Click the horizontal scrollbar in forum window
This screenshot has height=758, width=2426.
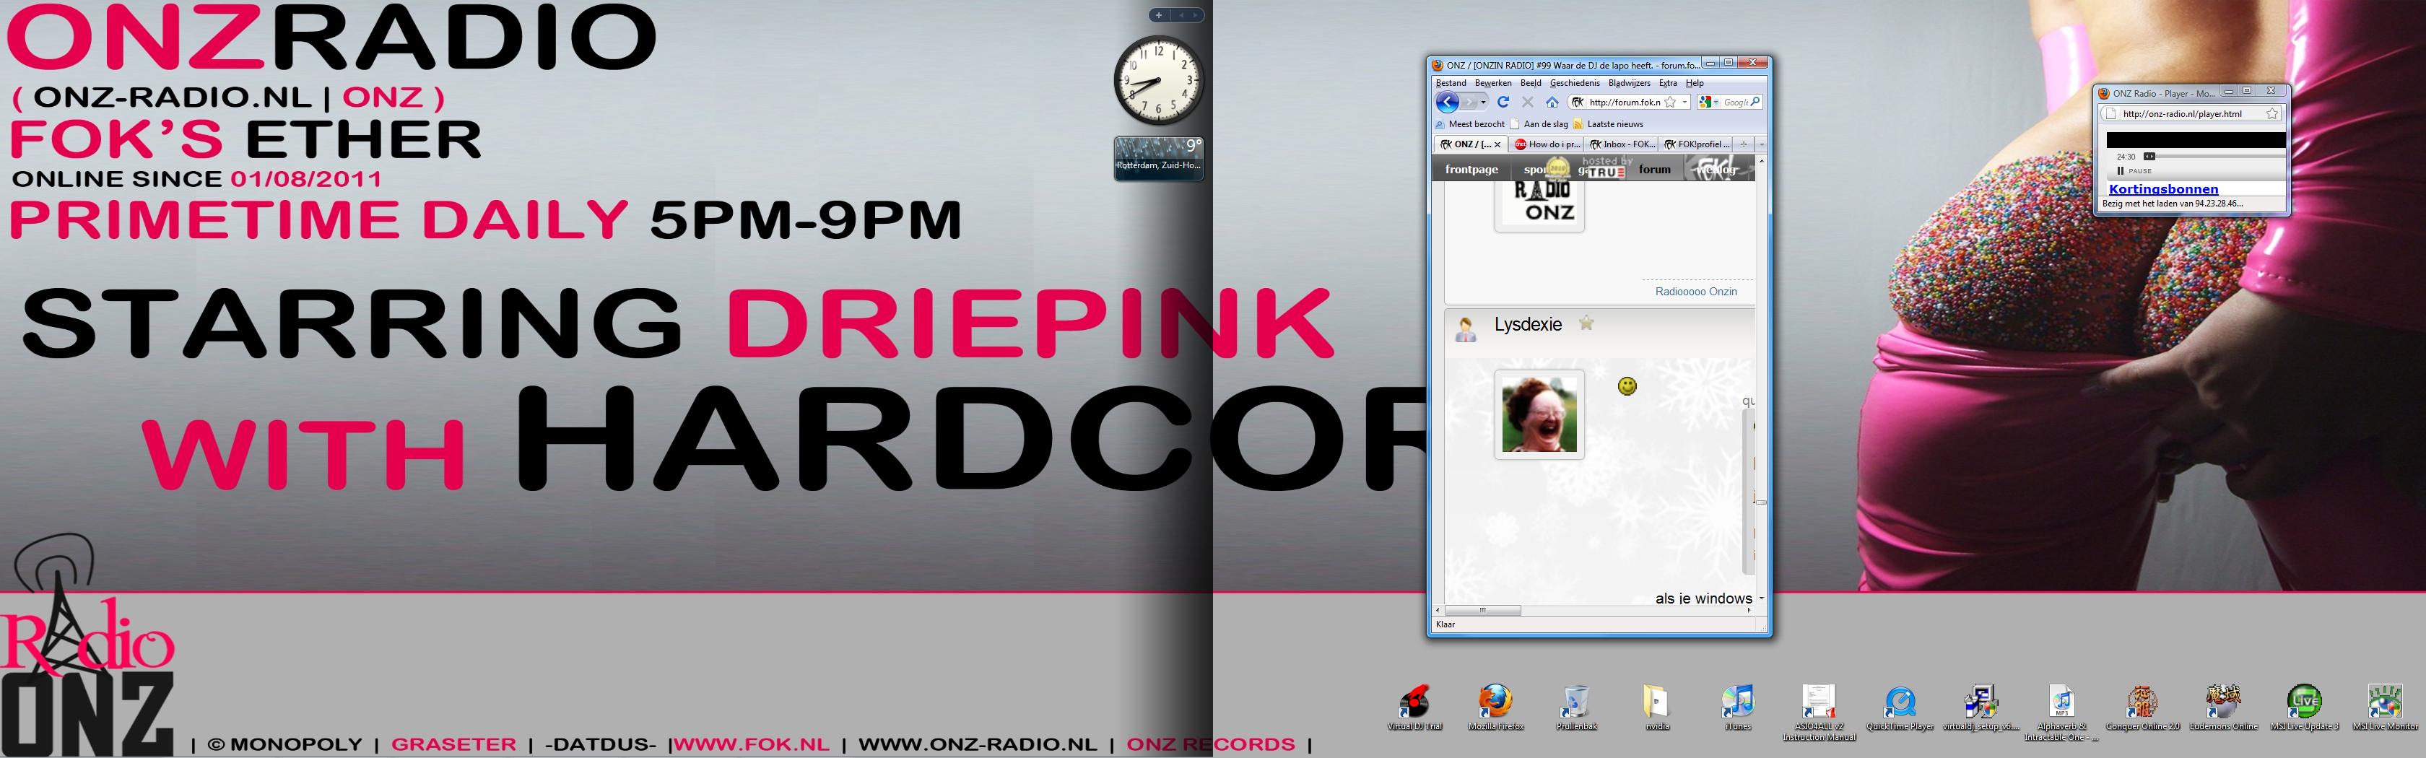1482,610
